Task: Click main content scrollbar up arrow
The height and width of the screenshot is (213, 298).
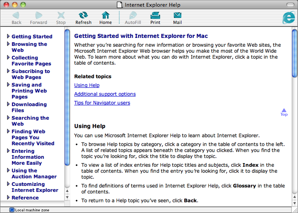Action: pyautogui.click(x=294, y=197)
